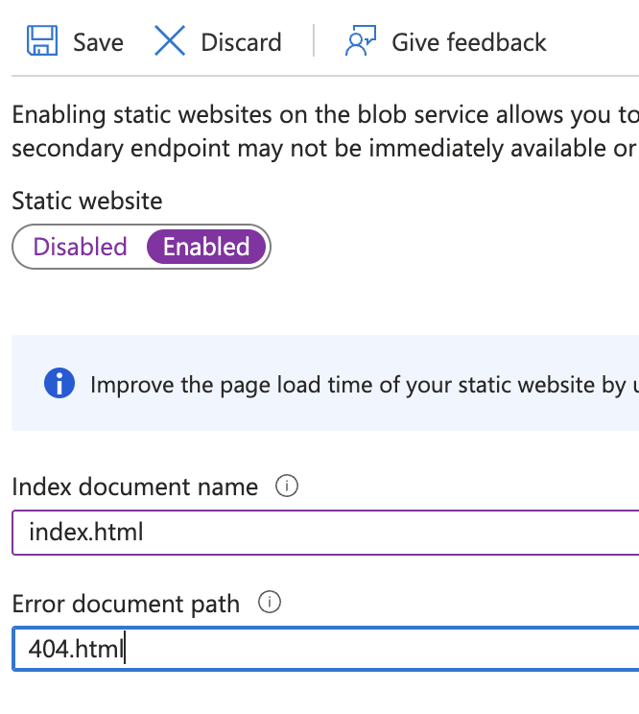Click the Save text label
This screenshot has width=639, height=714.
click(98, 43)
